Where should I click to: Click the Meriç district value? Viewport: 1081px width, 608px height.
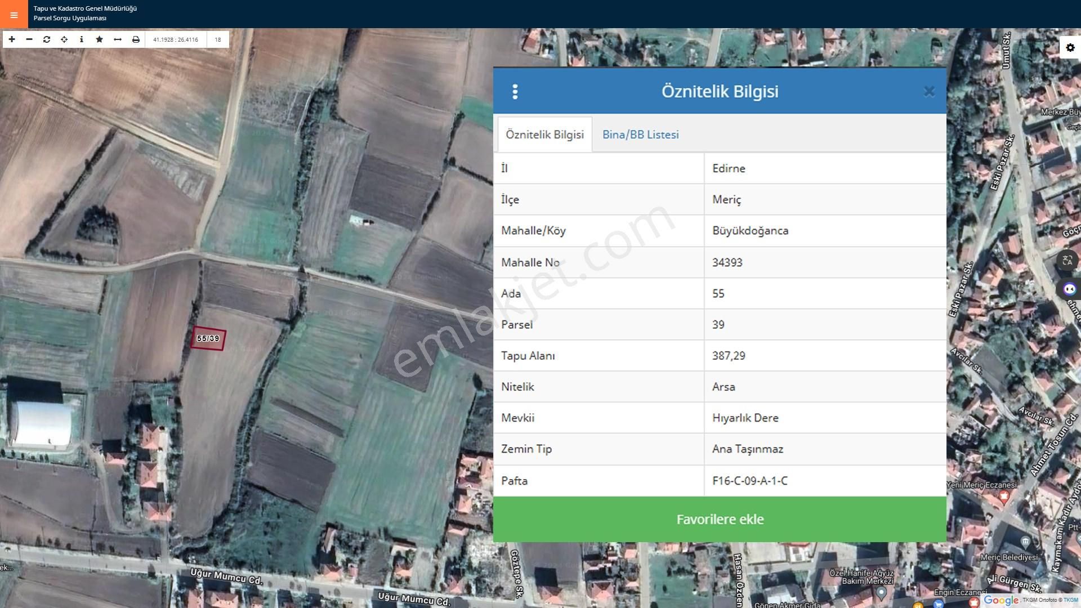[x=825, y=199]
